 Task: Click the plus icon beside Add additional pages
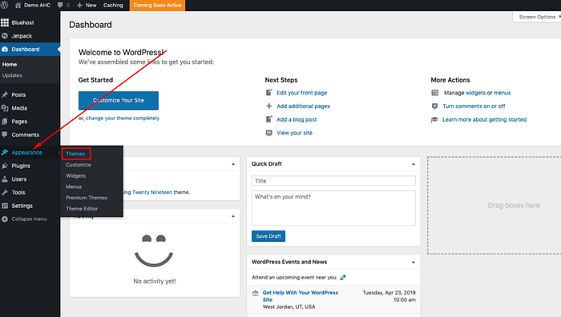point(269,106)
